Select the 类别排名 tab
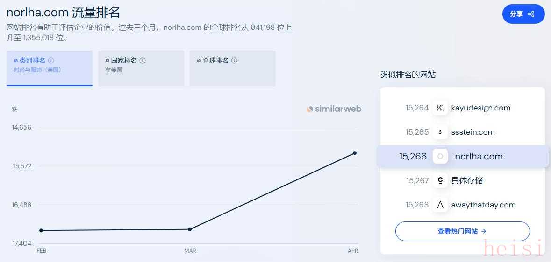This screenshot has width=551, height=262. coord(49,68)
